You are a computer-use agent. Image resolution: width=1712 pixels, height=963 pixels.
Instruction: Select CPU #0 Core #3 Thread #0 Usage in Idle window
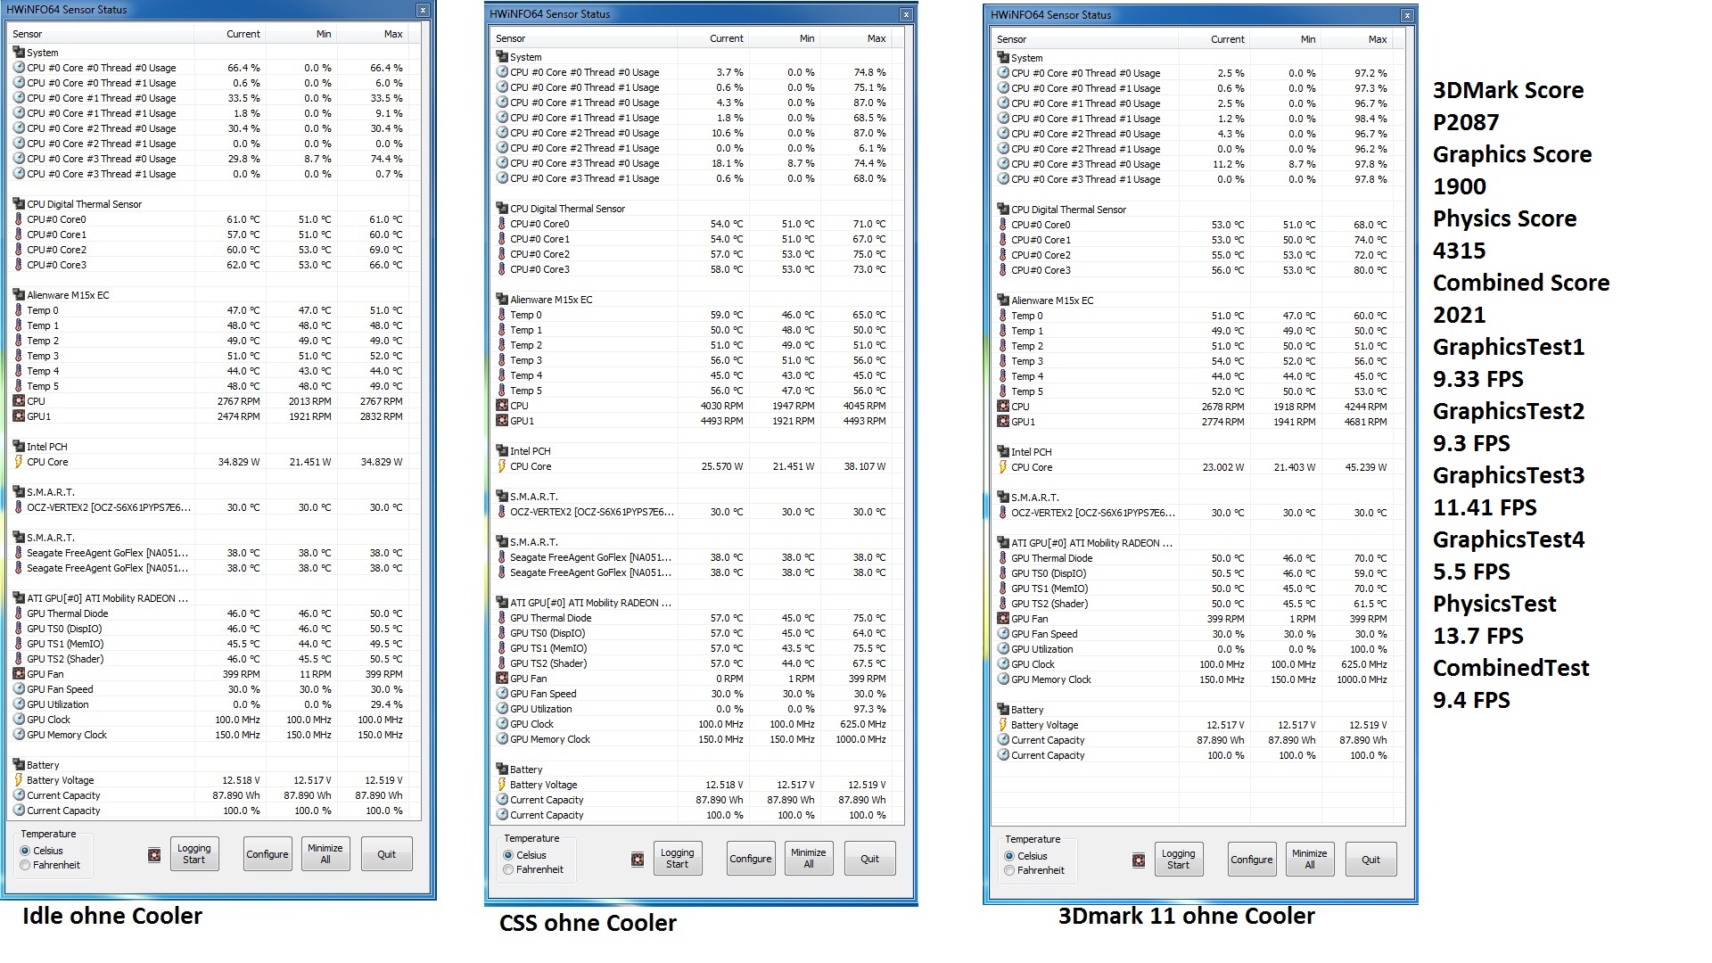coord(209,159)
